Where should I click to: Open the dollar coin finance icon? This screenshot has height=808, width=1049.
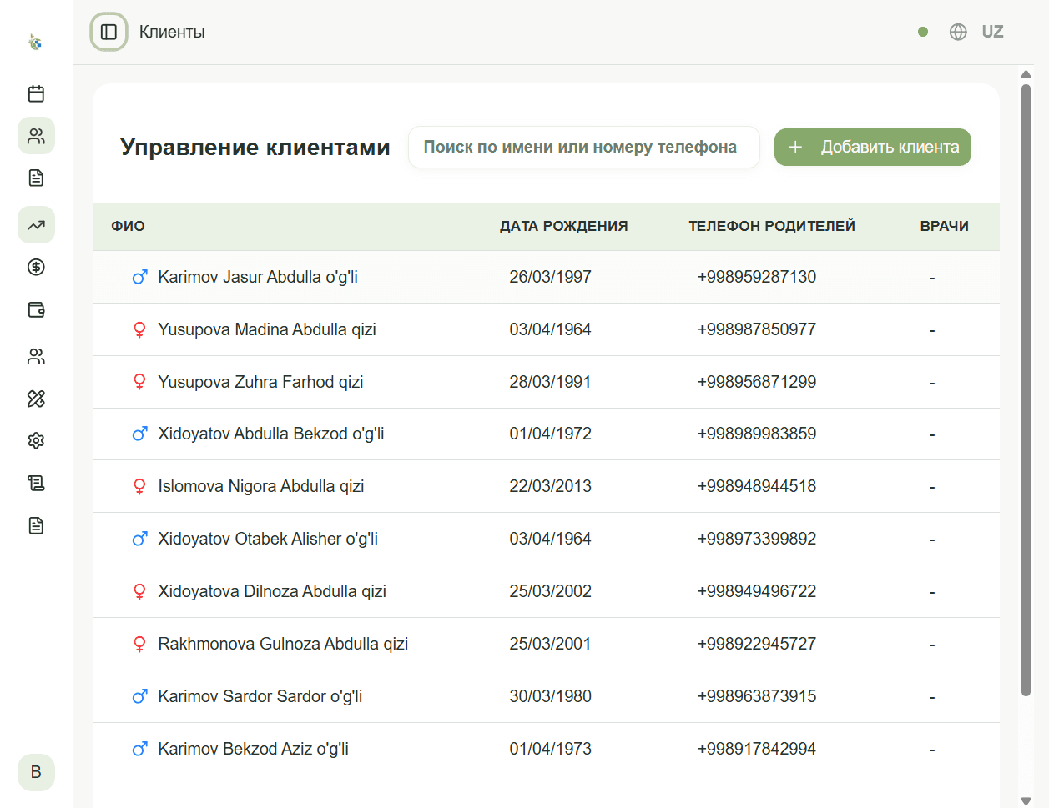[x=36, y=267]
